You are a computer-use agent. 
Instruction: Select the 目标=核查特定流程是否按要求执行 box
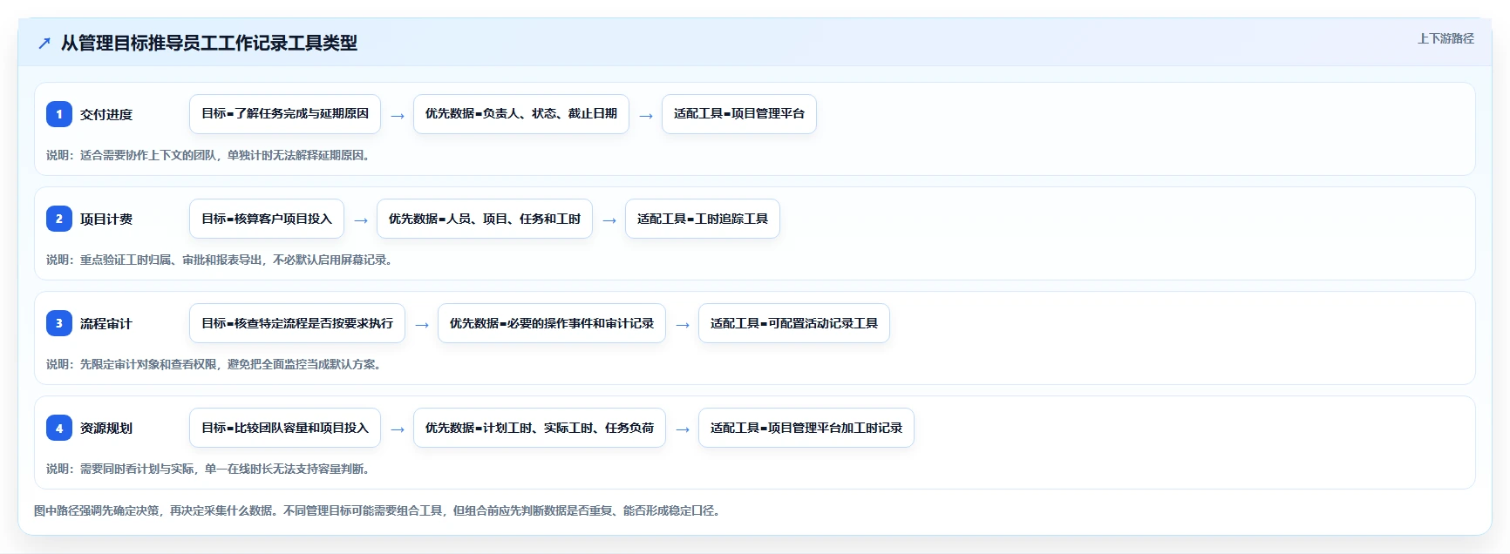click(297, 323)
